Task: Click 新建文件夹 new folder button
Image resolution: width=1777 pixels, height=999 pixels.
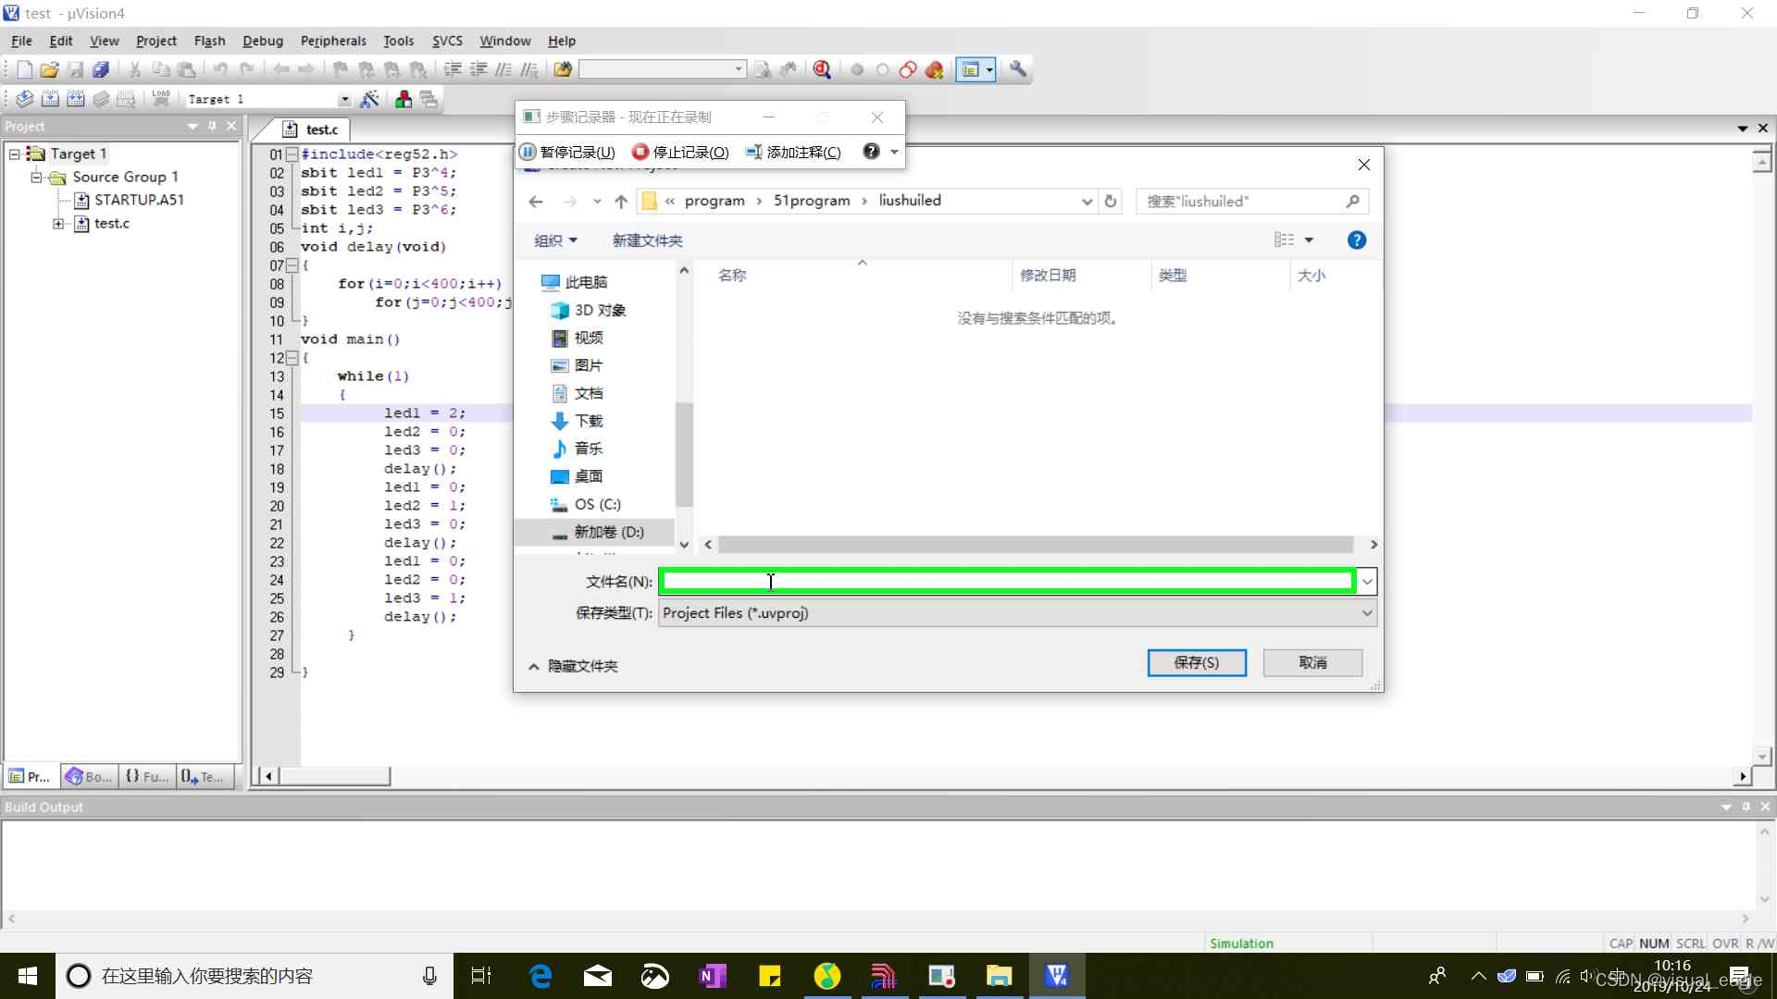Action: pos(647,240)
